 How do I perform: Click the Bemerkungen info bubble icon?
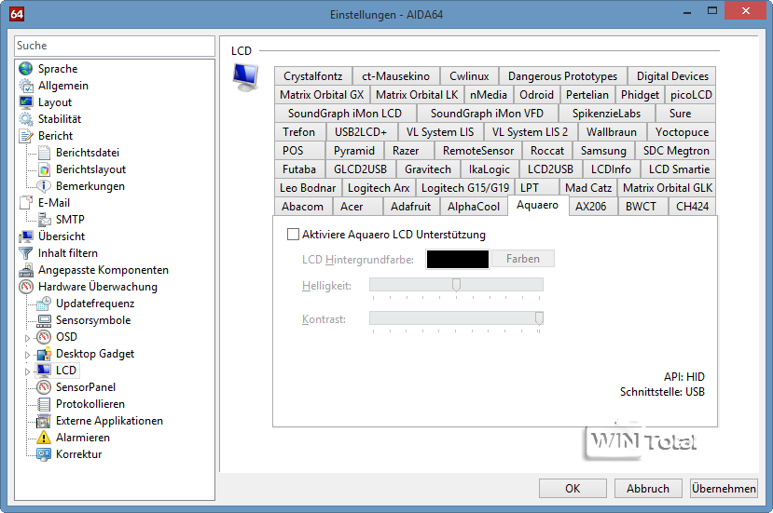[44, 186]
